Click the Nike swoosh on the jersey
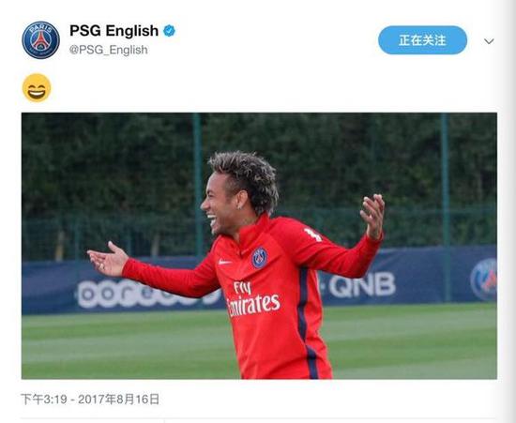Screen dimensions: 516x423 pos(225,263)
